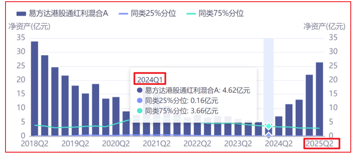
Task: Click the green 75% diamond marker at 2024Q1
Action: [269, 126]
